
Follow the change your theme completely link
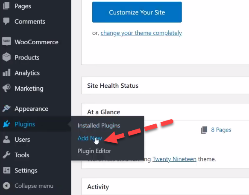(x=141, y=33)
